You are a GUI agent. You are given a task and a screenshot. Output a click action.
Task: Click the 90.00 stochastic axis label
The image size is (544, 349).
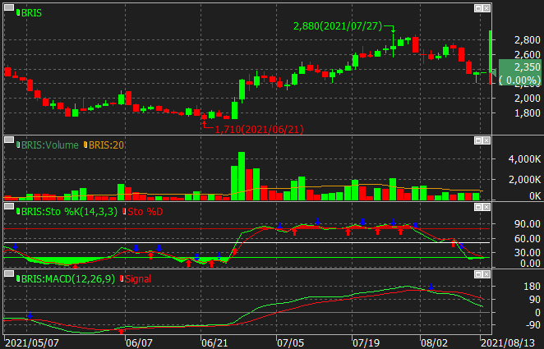(528, 224)
